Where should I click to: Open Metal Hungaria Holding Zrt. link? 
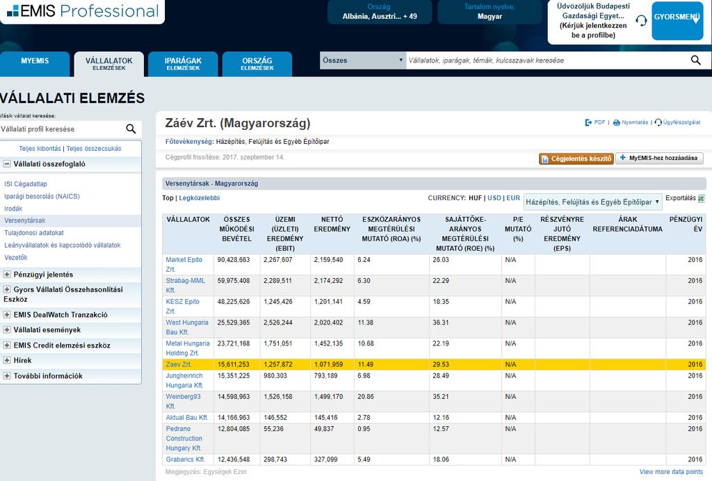tap(188, 348)
